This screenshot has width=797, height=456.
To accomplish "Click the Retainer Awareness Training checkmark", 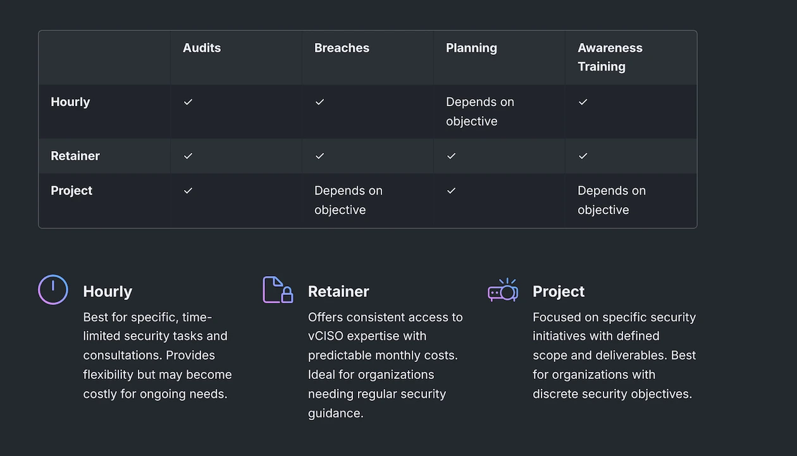I will pos(583,156).
